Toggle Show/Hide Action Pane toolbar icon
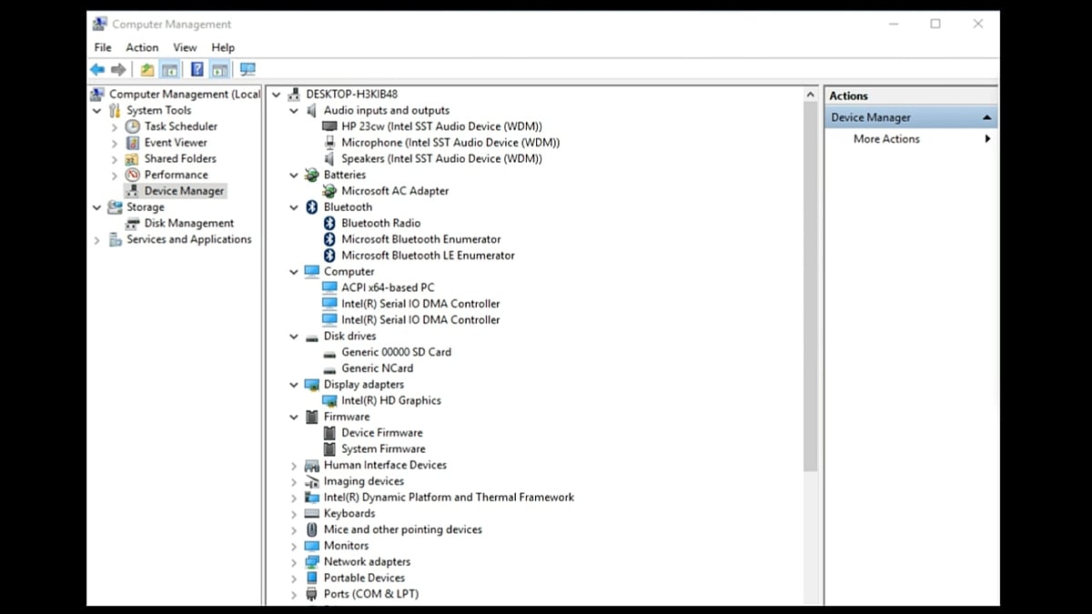1092x614 pixels. pos(219,69)
